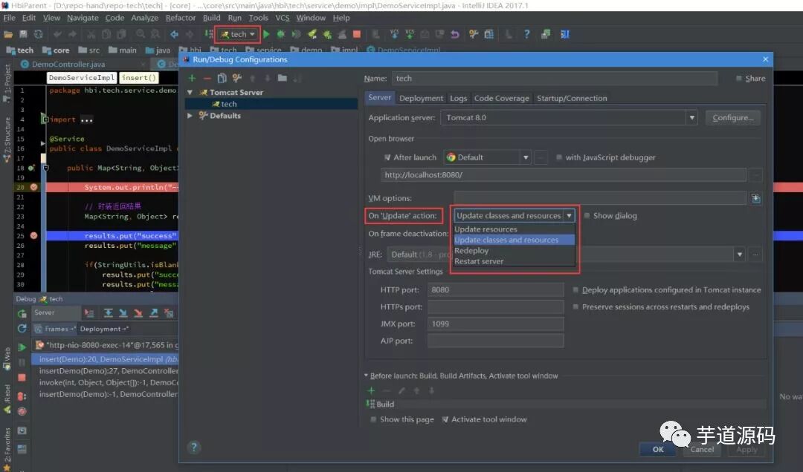Collapse the Tomcat Server tree node

(x=190, y=93)
